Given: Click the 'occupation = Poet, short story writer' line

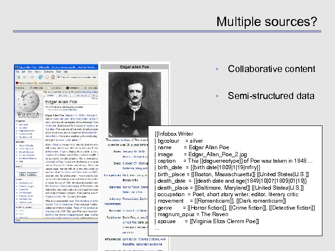Looking at the screenshot, I should point(227,194).
